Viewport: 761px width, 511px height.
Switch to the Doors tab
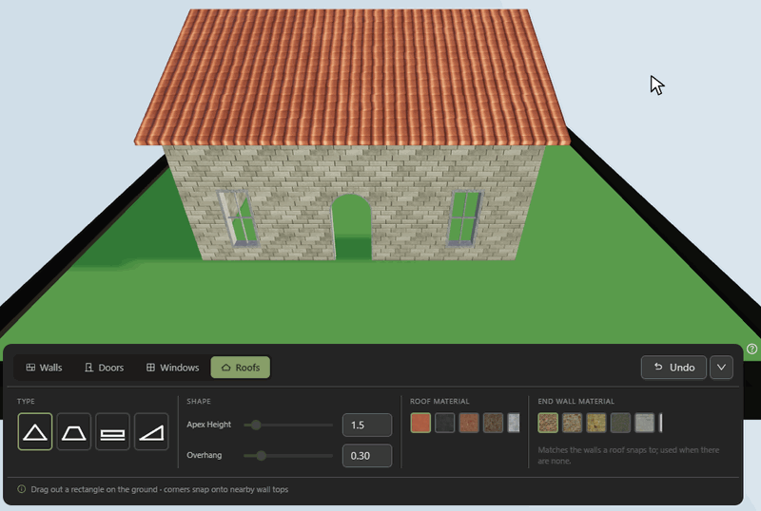(104, 368)
